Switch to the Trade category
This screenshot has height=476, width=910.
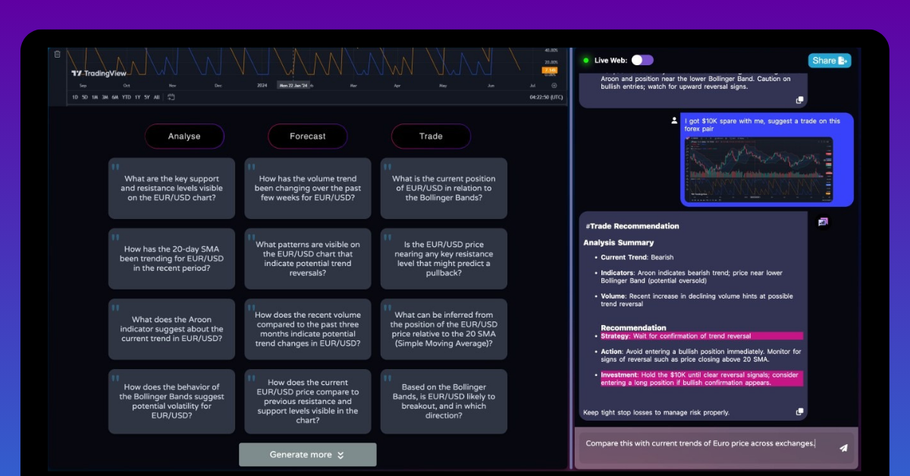(x=431, y=136)
